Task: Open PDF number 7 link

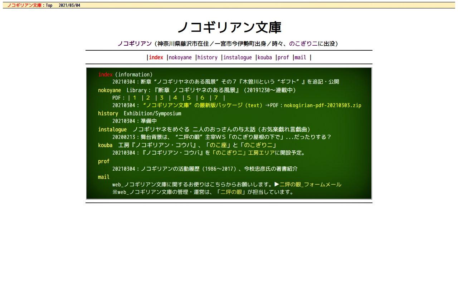Action: 216,98
